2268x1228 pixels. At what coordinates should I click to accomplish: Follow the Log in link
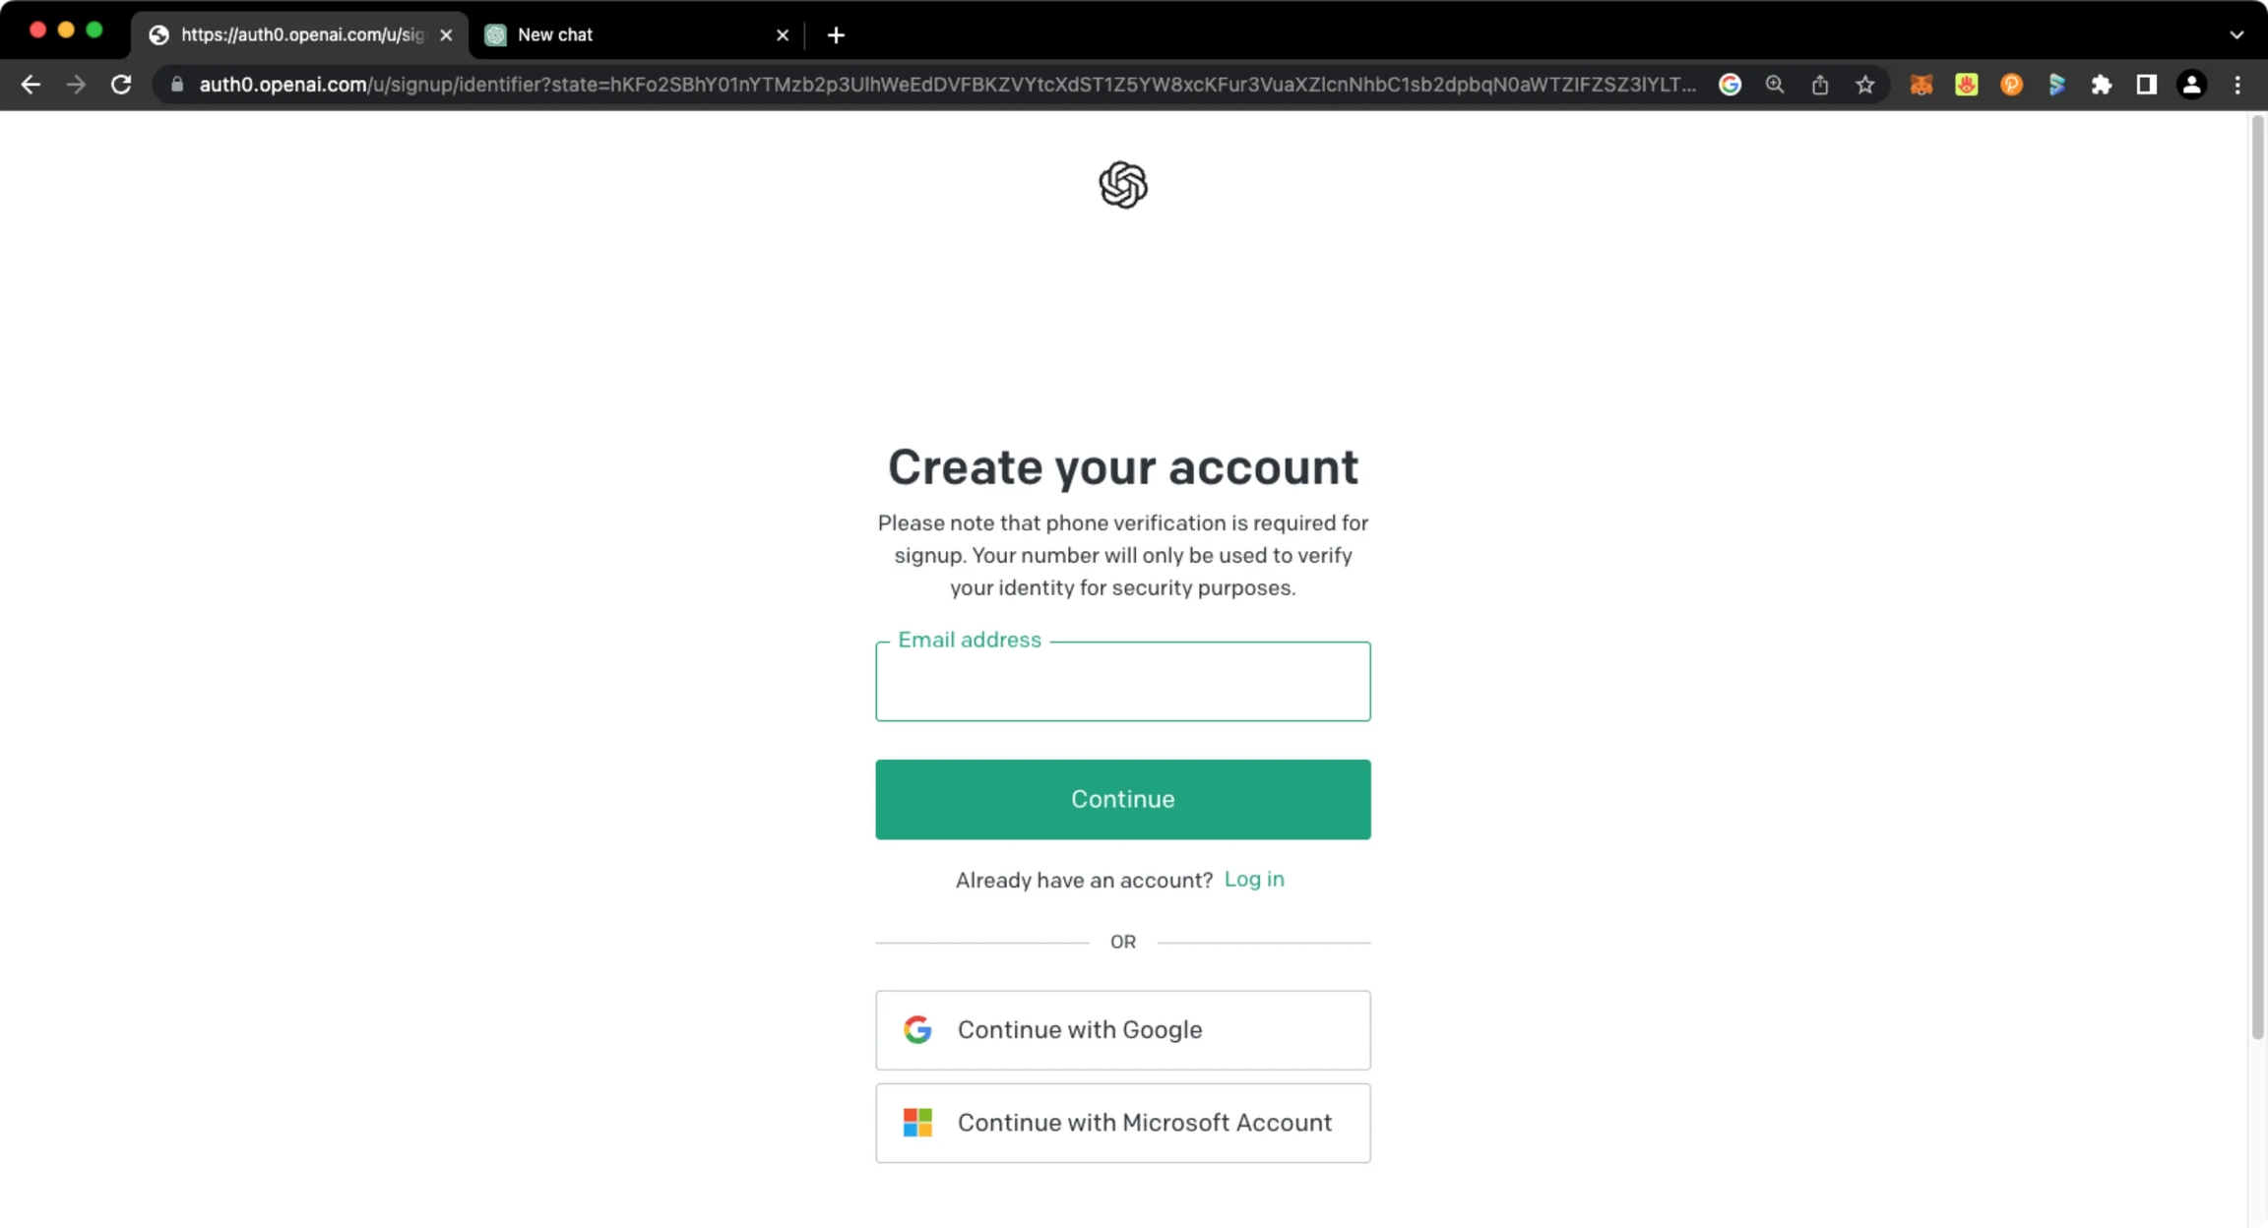click(1254, 879)
